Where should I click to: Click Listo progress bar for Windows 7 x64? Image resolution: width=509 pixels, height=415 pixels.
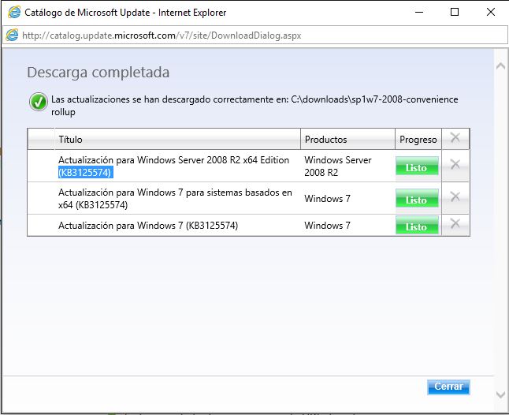click(417, 198)
